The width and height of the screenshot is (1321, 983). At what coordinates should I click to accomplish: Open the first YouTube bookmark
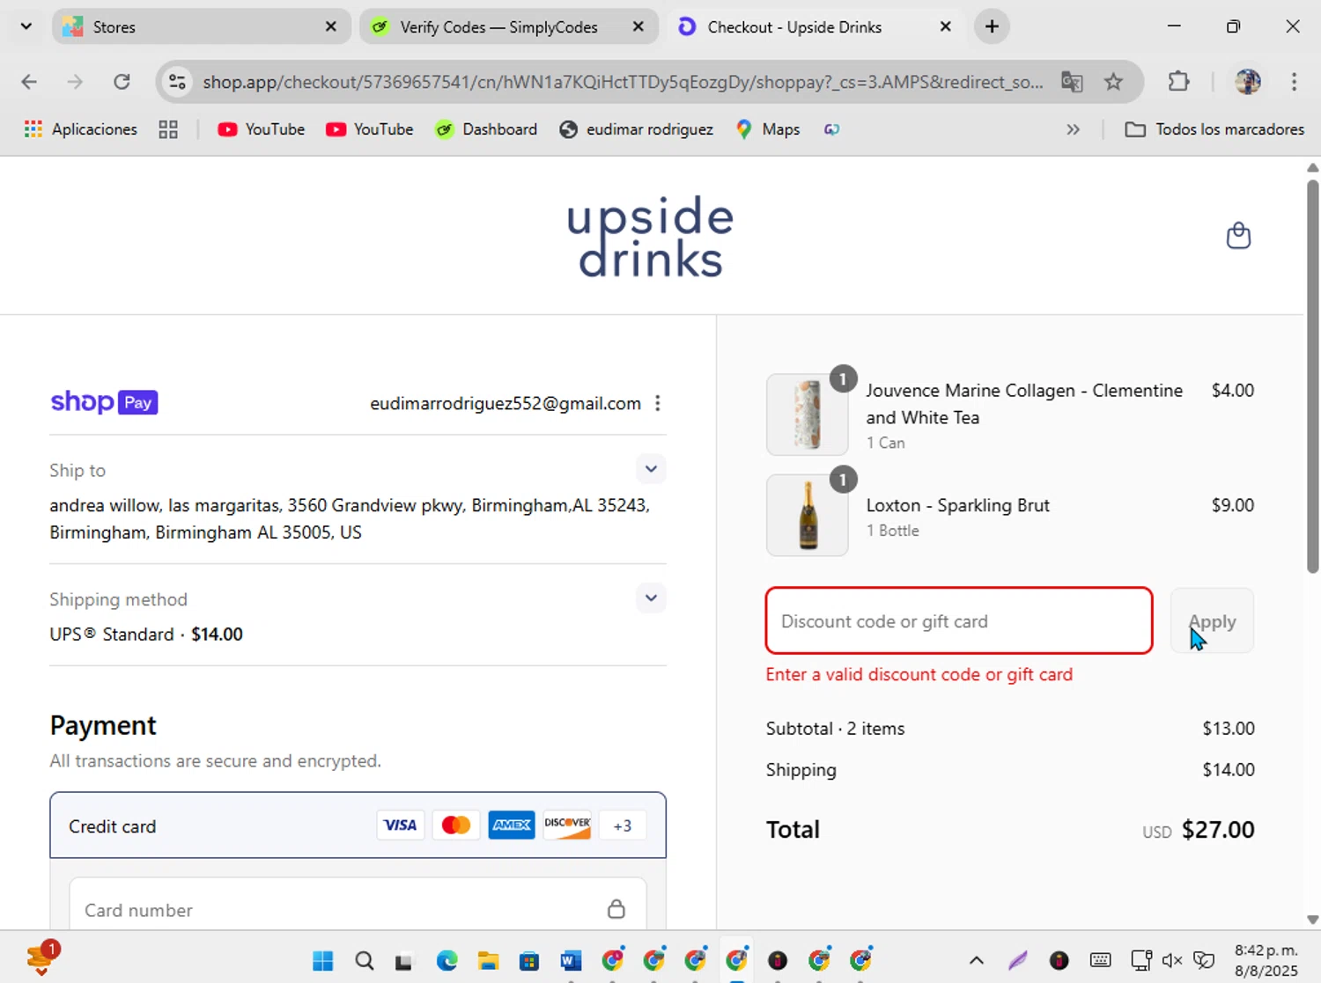pyautogui.click(x=262, y=129)
